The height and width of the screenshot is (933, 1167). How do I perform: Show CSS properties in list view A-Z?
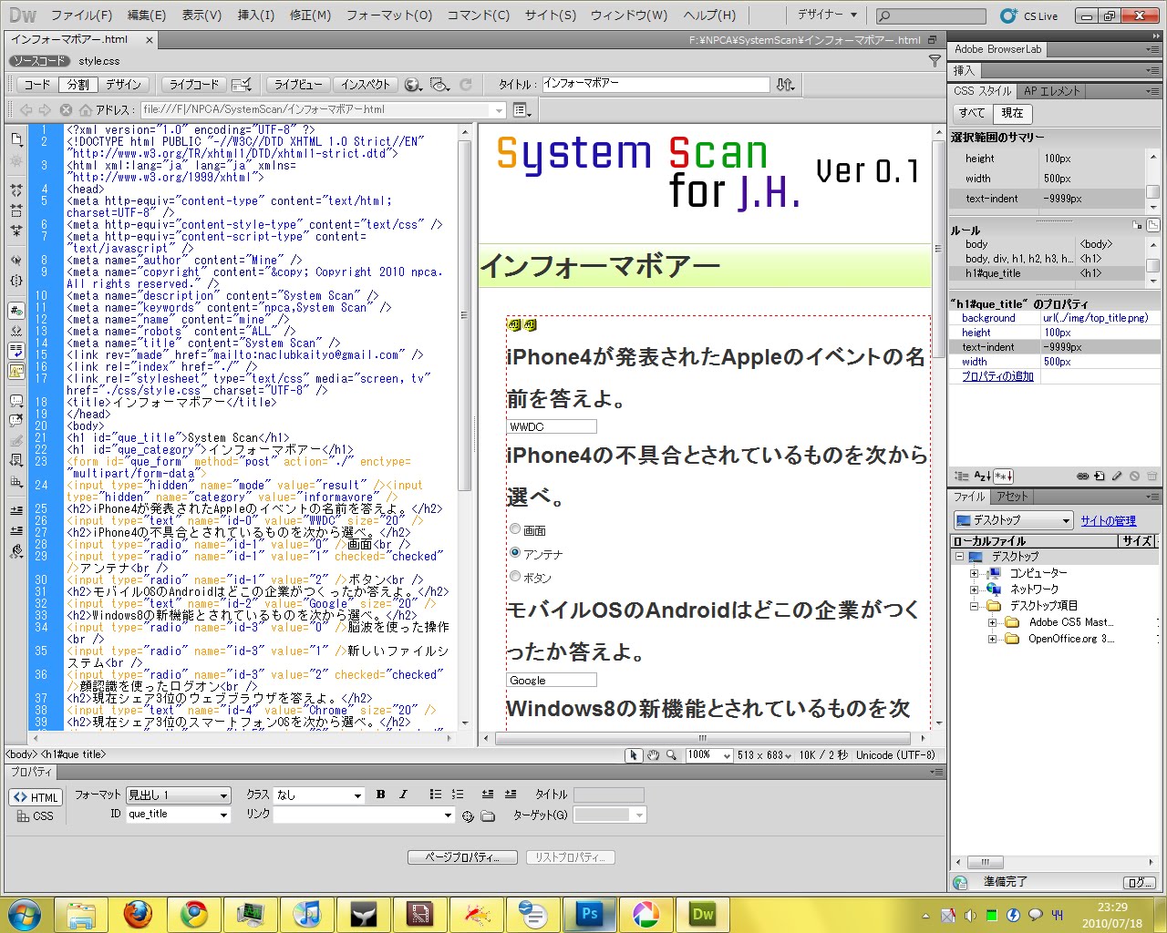982,476
